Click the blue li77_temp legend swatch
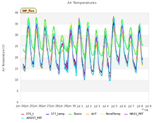This screenshot has height=123, width=164. tap(48, 114)
